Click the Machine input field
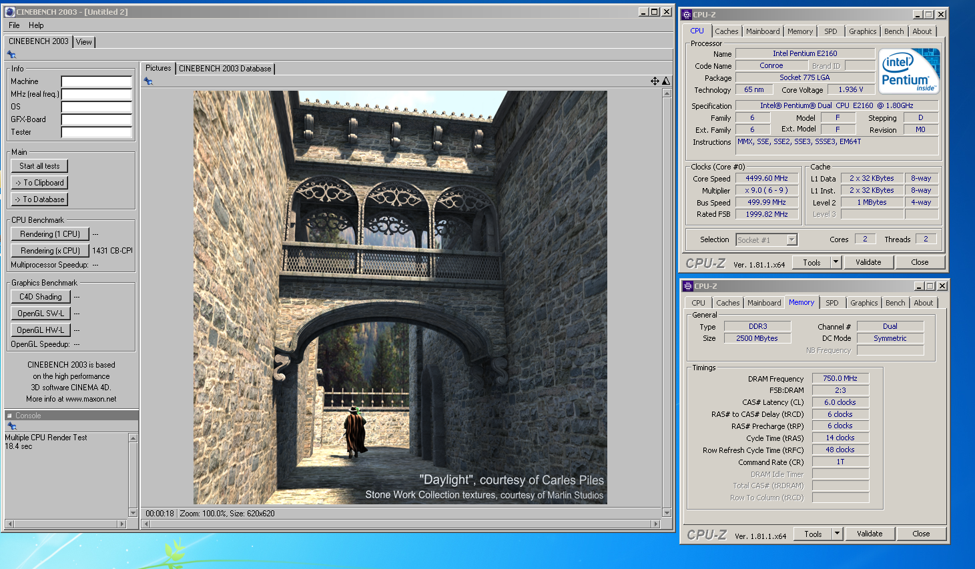Screen dimensions: 975x569 pyautogui.click(x=97, y=81)
